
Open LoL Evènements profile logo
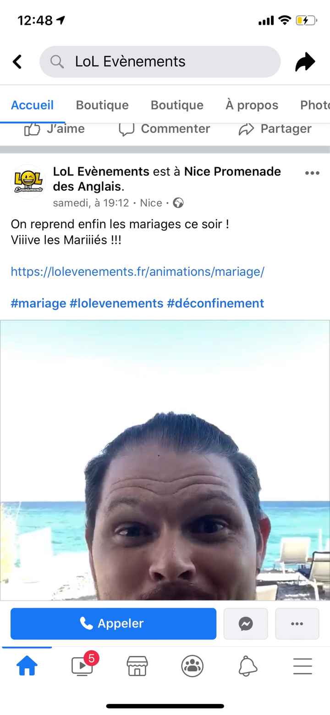(28, 182)
